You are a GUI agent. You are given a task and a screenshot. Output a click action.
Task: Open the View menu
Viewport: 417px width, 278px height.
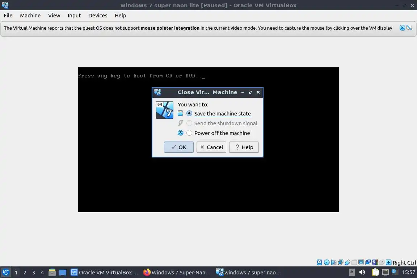(54, 16)
